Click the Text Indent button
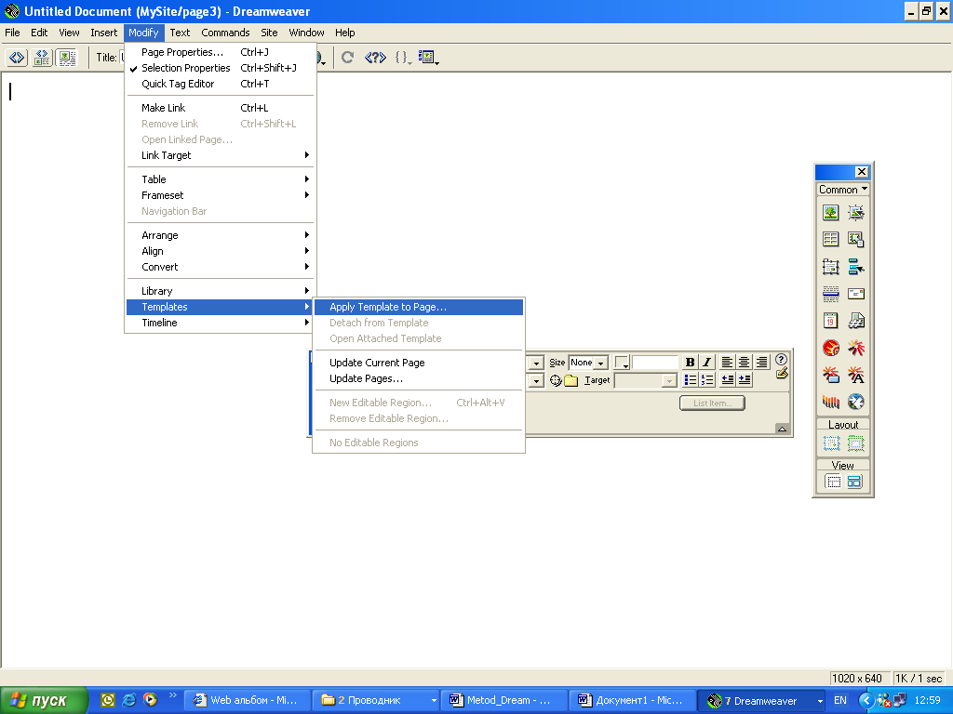This screenshot has height=714, width=953. pos(744,380)
